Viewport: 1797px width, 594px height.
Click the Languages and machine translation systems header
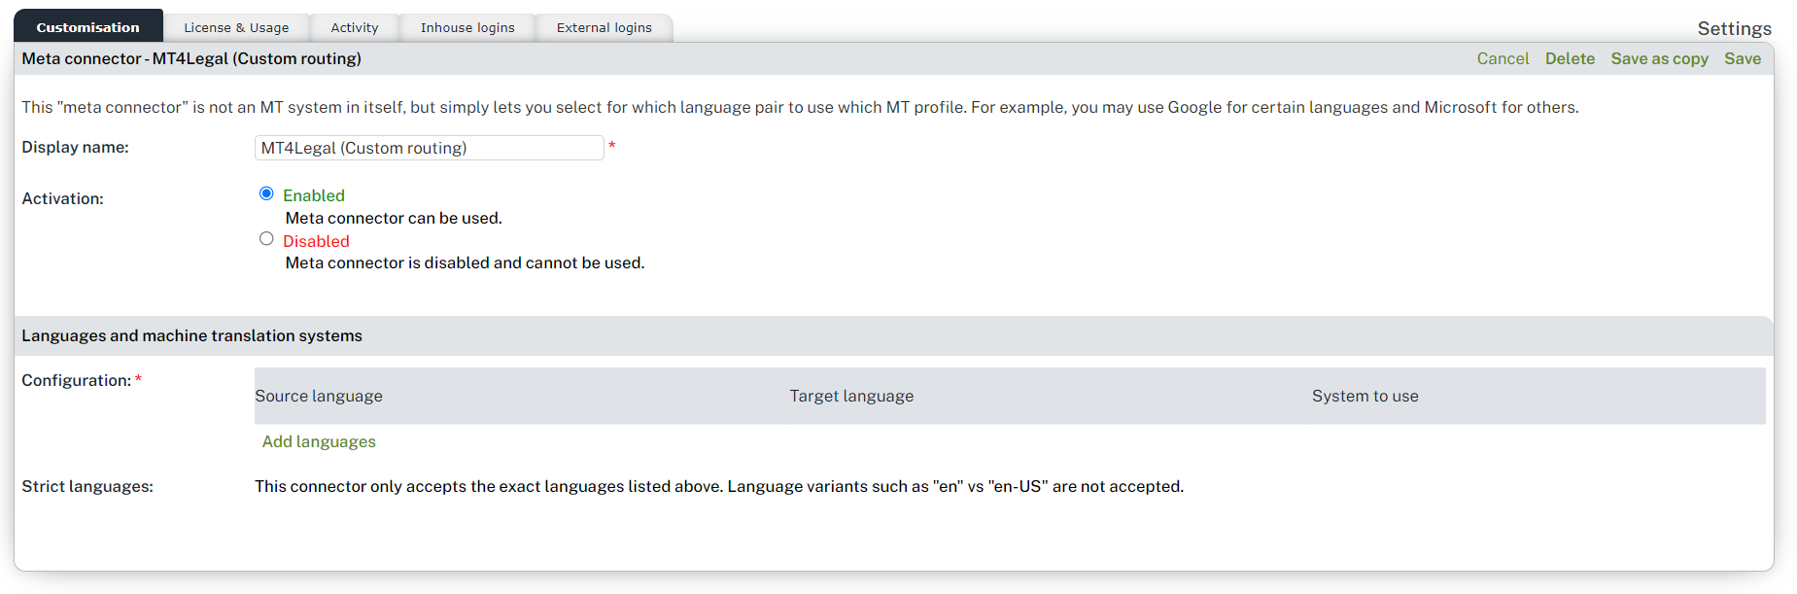point(191,335)
